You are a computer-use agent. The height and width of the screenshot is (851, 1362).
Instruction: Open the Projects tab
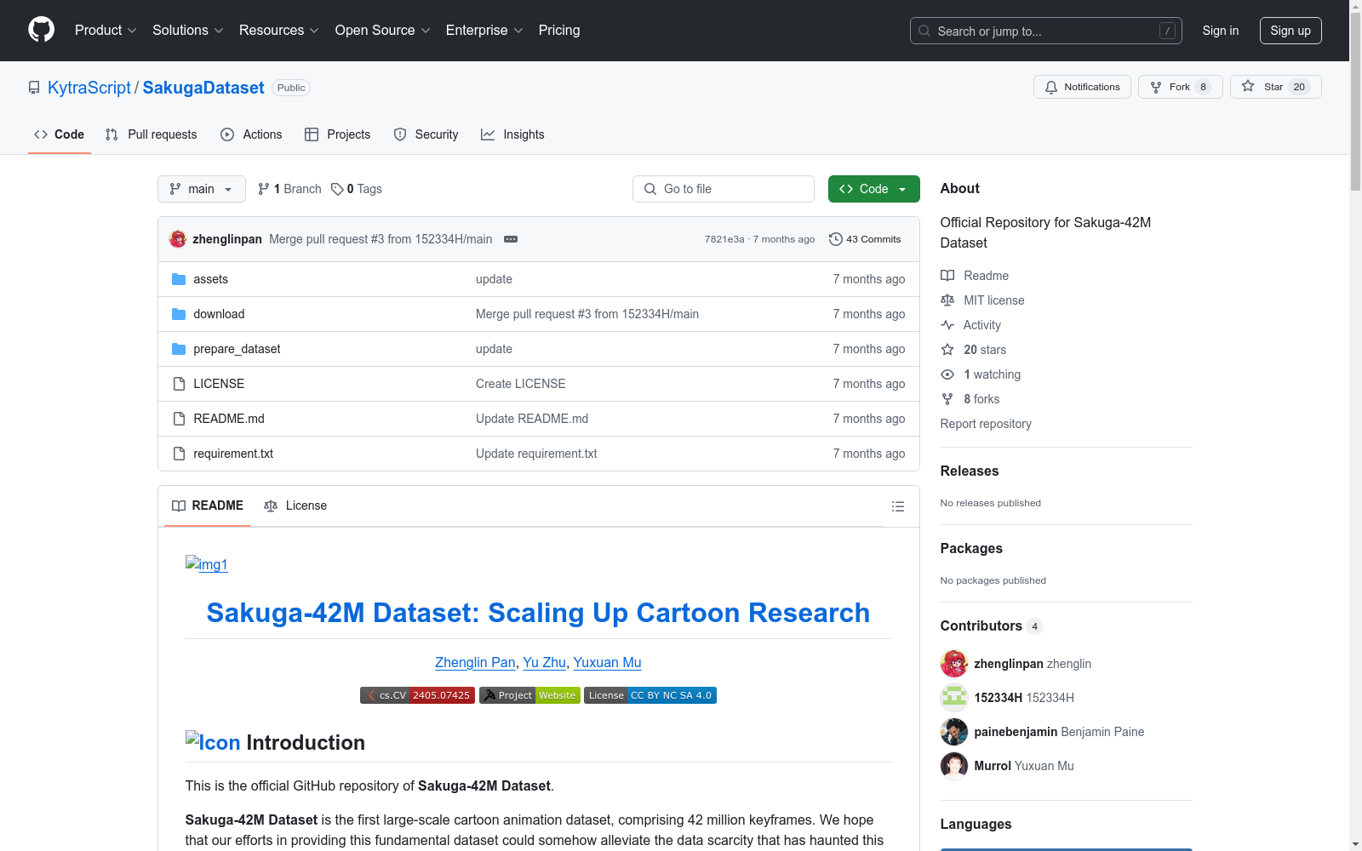coord(337,134)
